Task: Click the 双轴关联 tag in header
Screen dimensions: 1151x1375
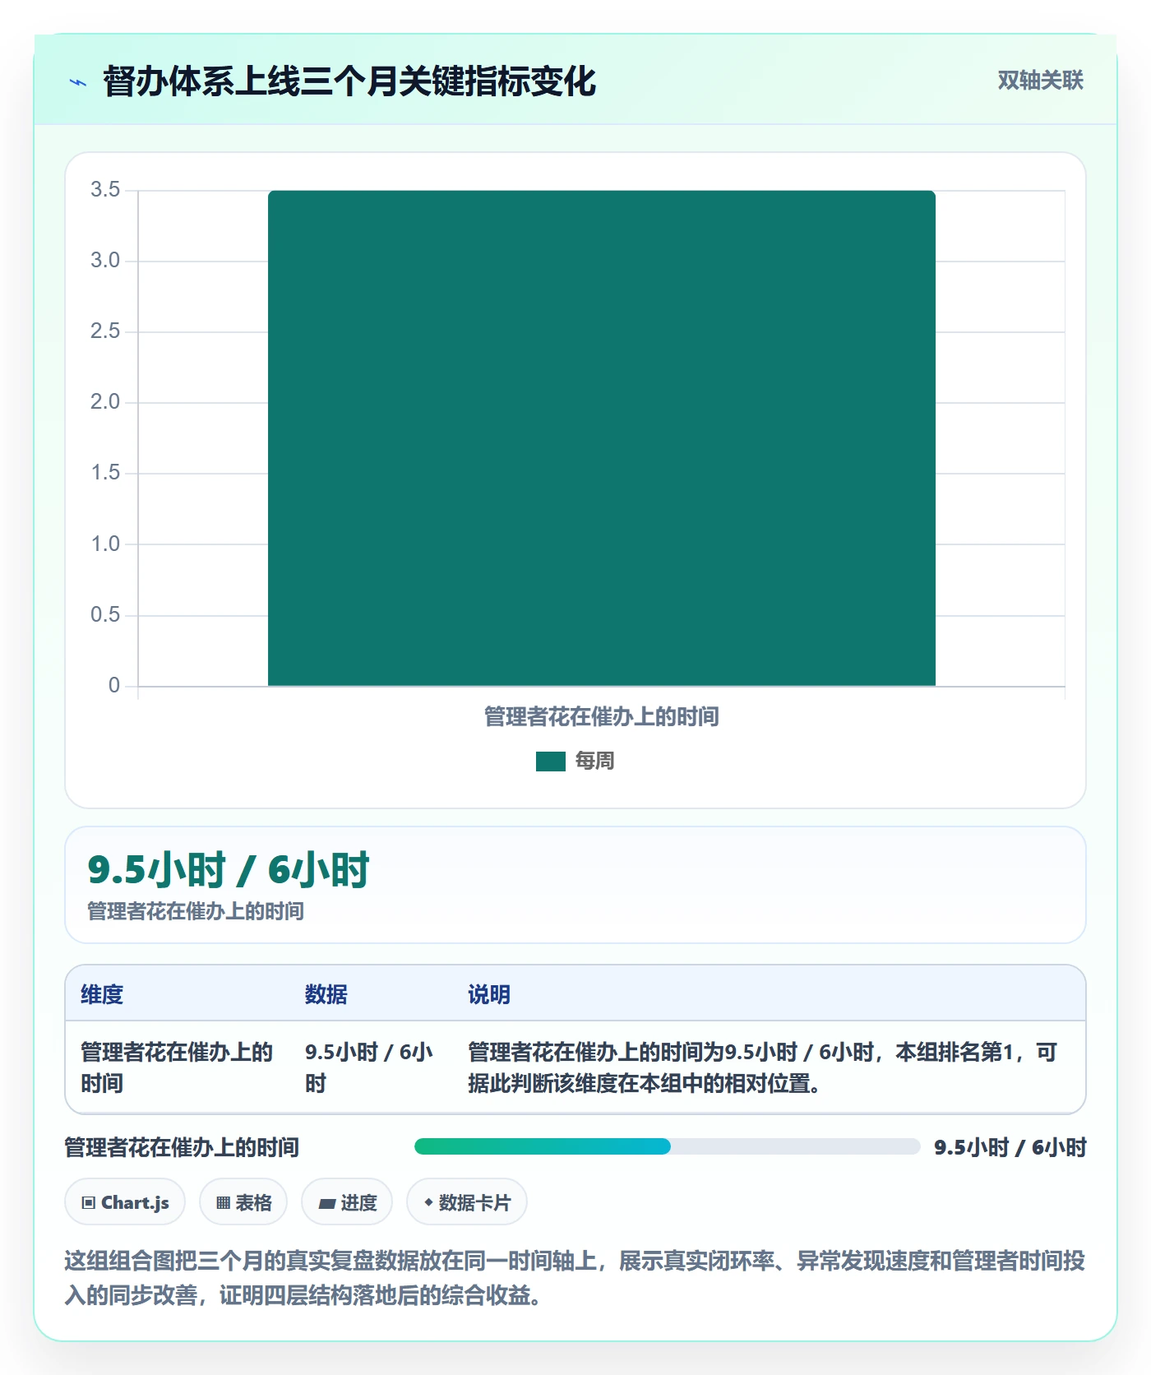Action: coord(1040,80)
